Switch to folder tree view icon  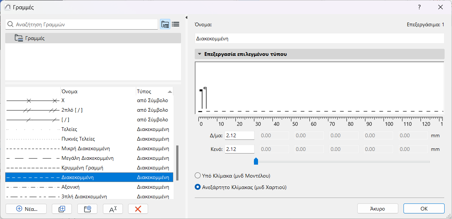pos(165,24)
